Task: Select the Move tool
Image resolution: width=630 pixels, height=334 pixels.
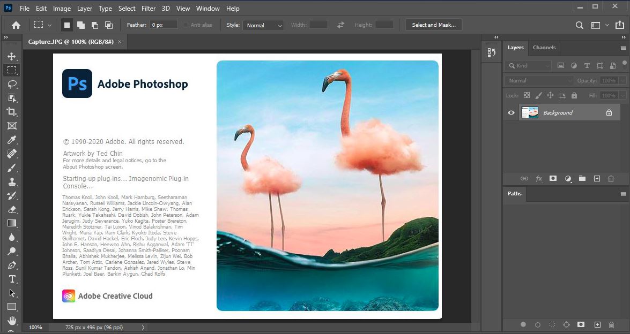Action: coord(12,56)
